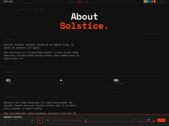This screenshot has width=169, height=126.
Task: Toggle the LOOP button in player
Action: 161,120
